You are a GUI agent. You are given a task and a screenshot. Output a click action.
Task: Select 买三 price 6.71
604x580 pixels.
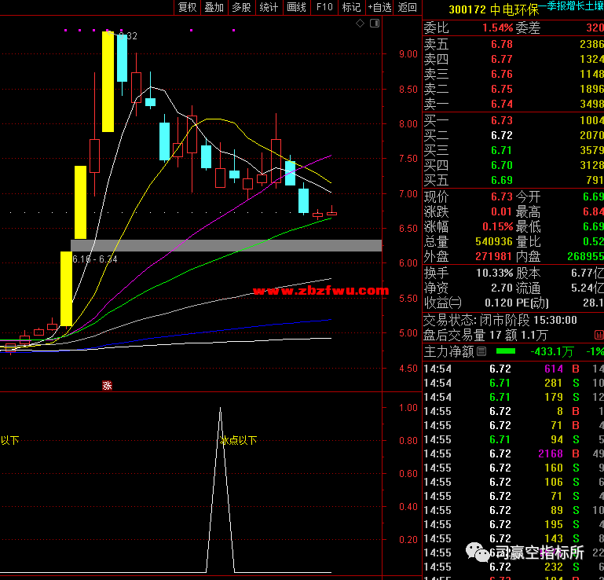[x=502, y=150]
